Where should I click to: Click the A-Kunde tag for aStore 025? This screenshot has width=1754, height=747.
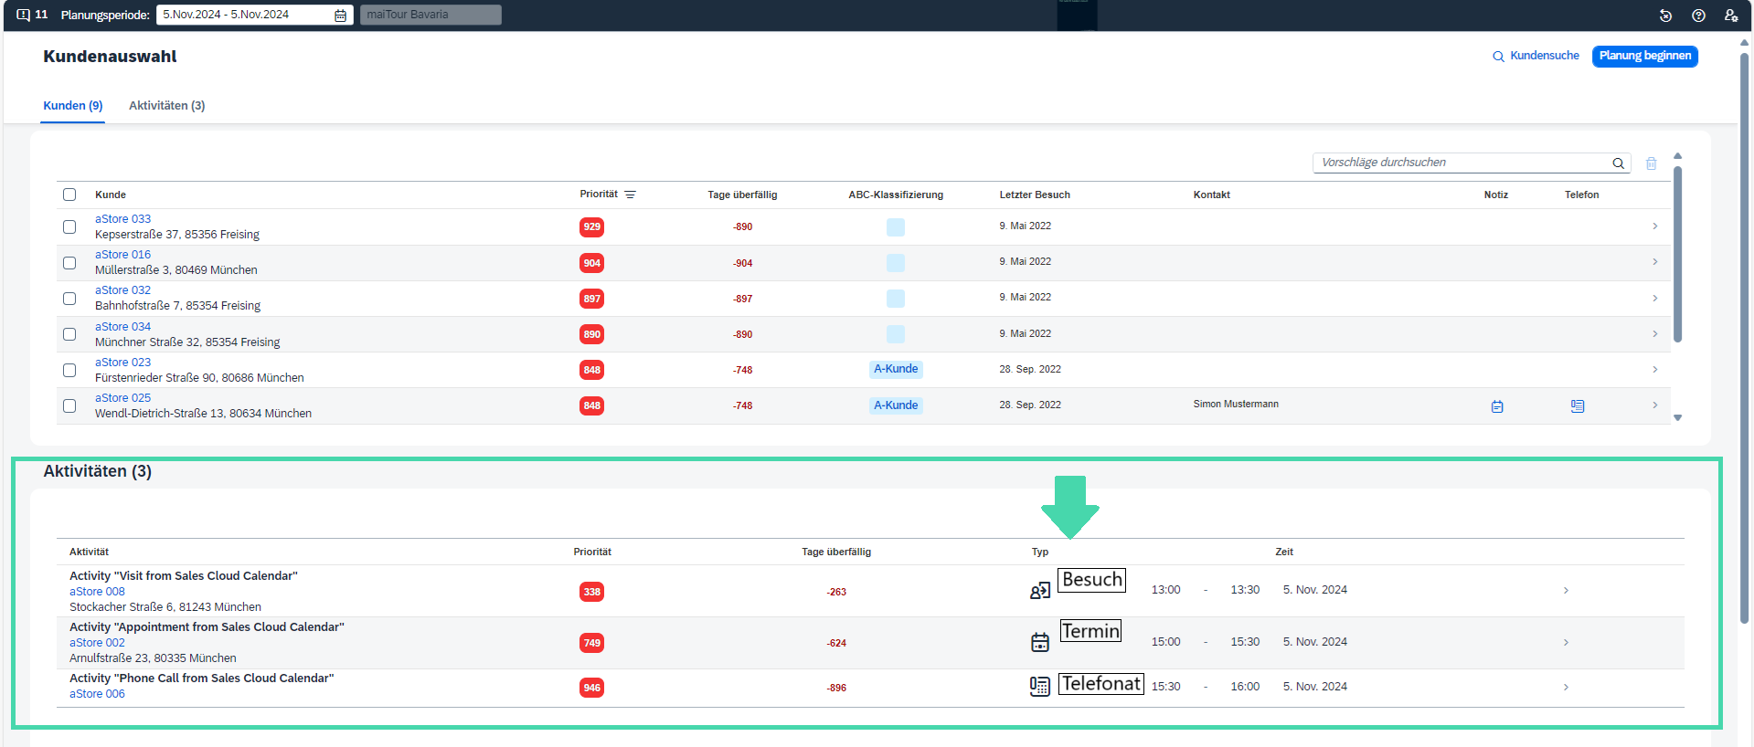click(896, 405)
